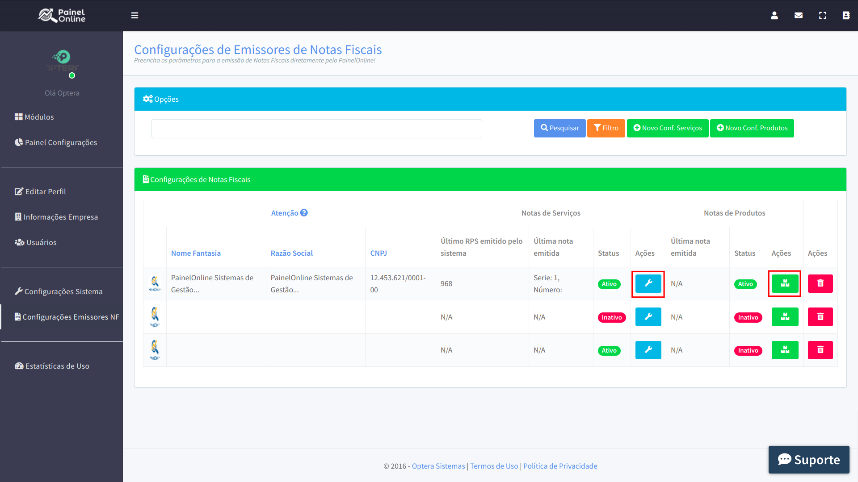The width and height of the screenshot is (858, 482).
Task: Toggle the hamburger sidebar menu
Action: (135, 16)
